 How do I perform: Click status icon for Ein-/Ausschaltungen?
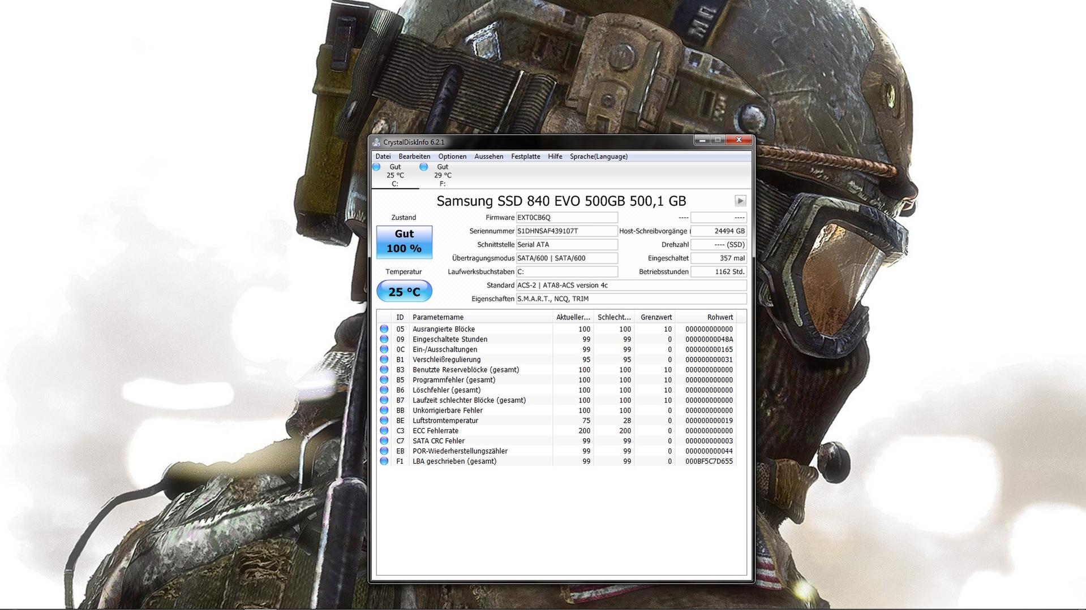[x=384, y=349]
